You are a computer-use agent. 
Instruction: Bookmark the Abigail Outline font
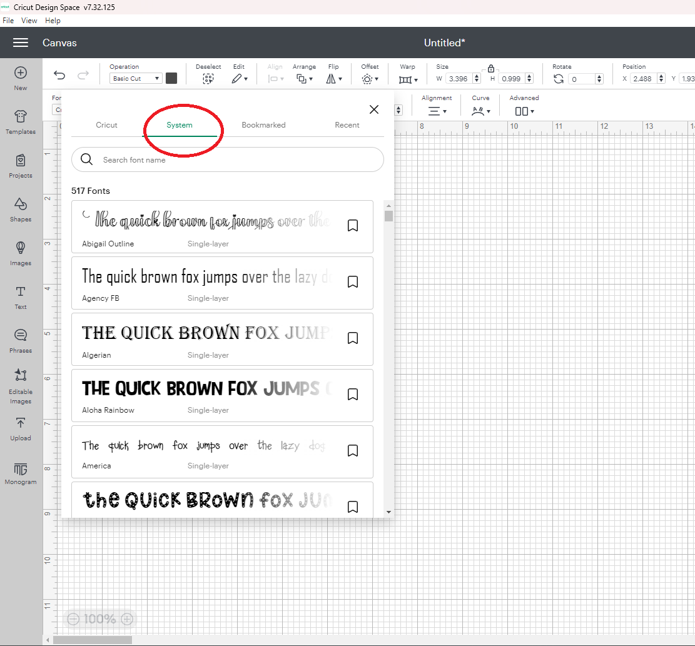(353, 226)
